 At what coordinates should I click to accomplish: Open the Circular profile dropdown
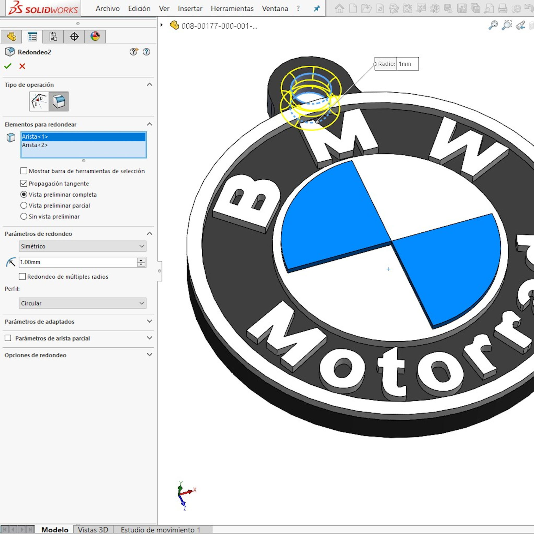82,303
